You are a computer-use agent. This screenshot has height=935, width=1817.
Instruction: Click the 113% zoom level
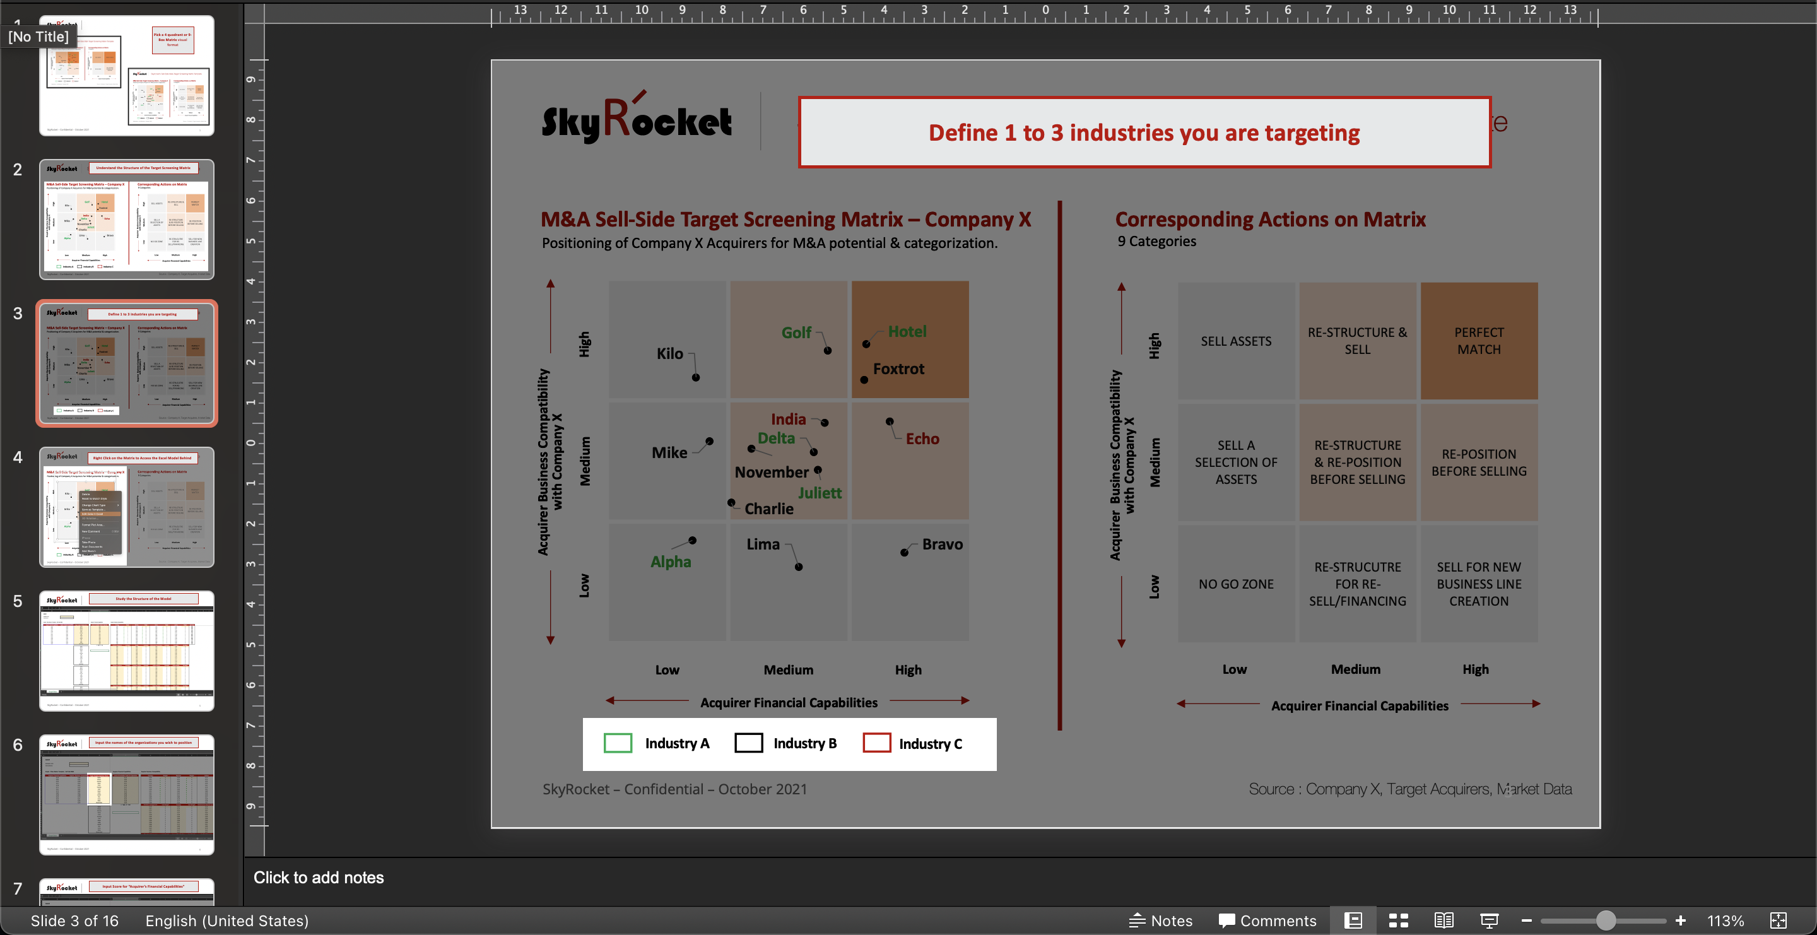point(1726,920)
